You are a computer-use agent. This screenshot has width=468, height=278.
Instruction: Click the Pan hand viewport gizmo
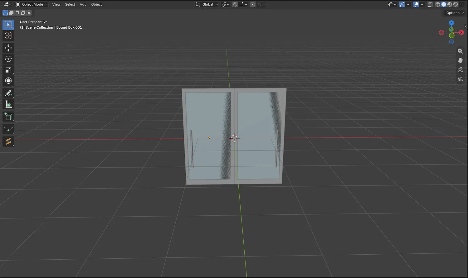click(x=460, y=60)
